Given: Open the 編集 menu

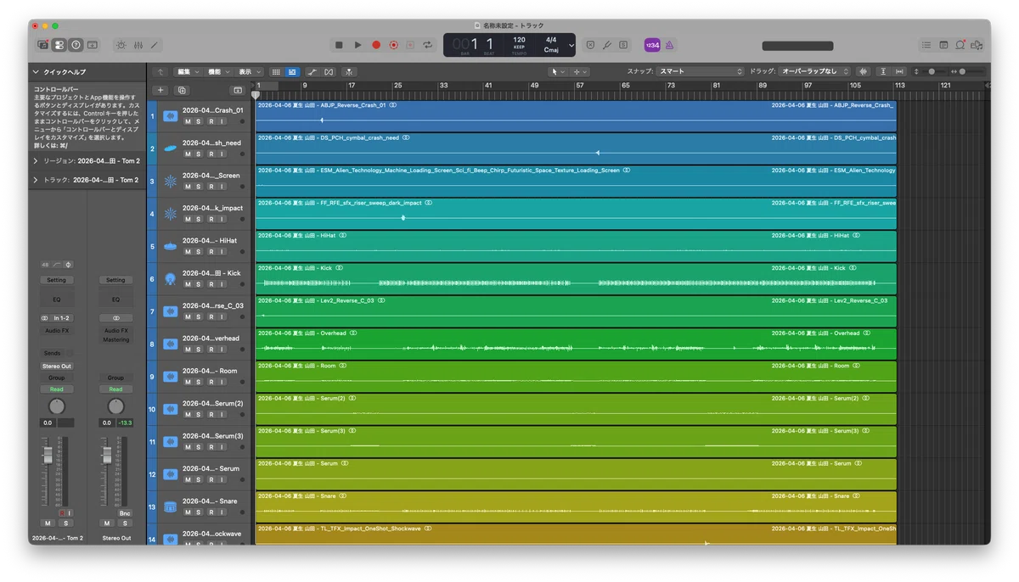Looking at the screenshot, I should (188, 72).
